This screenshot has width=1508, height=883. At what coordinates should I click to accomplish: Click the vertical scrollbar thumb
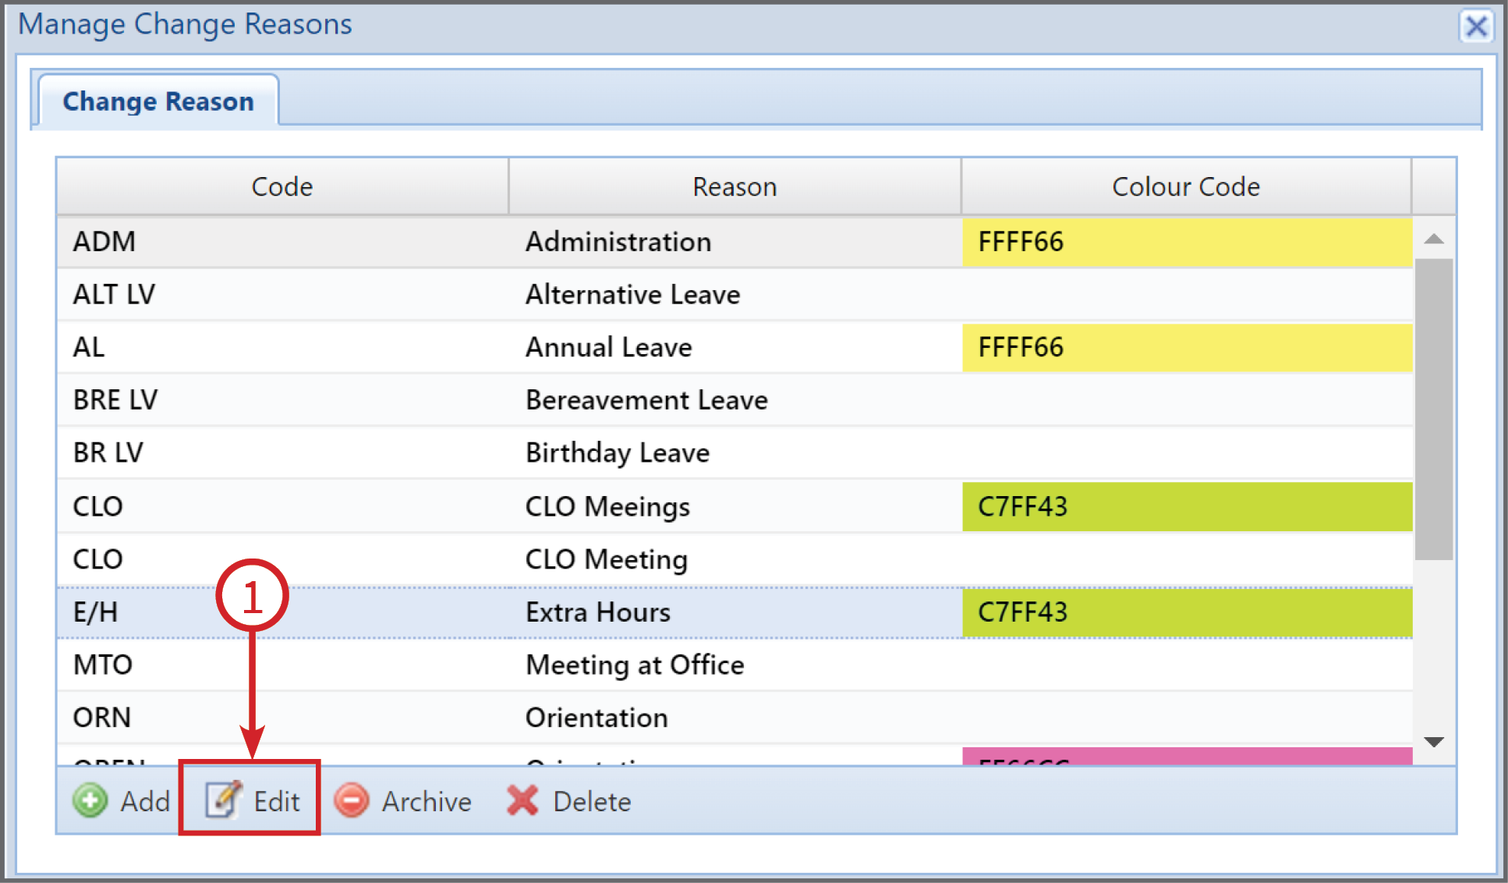click(1434, 410)
